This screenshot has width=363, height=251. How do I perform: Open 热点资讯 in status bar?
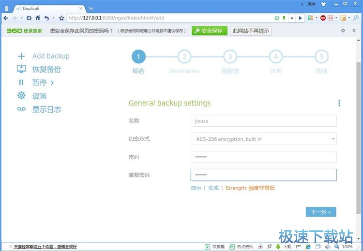click(x=241, y=247)
